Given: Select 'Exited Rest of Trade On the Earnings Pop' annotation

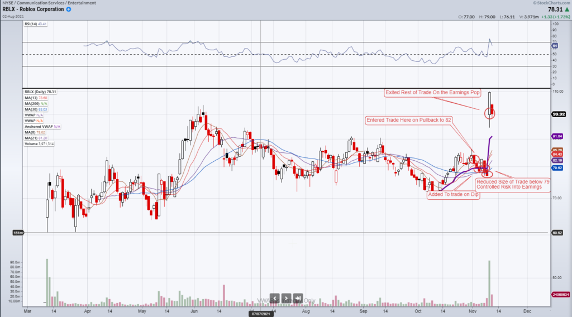Looking at the screenshot, I should 432,93.
